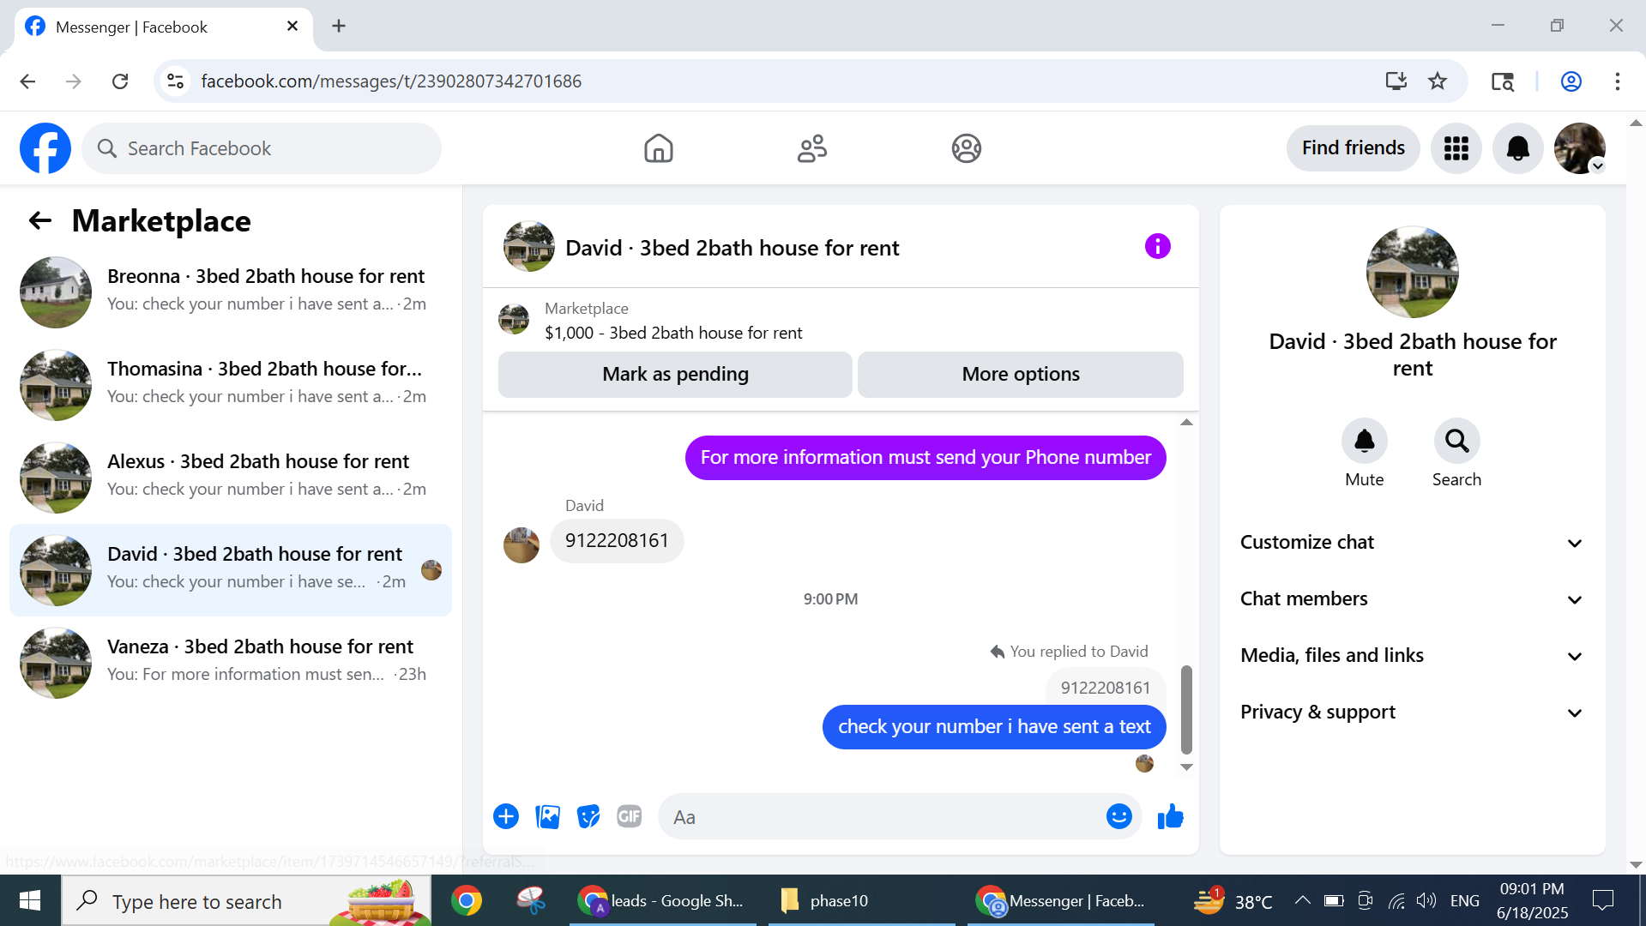Open conversation information purple icon
This screenshot has width=1646, height=926.
click(x=1157, y=247)
